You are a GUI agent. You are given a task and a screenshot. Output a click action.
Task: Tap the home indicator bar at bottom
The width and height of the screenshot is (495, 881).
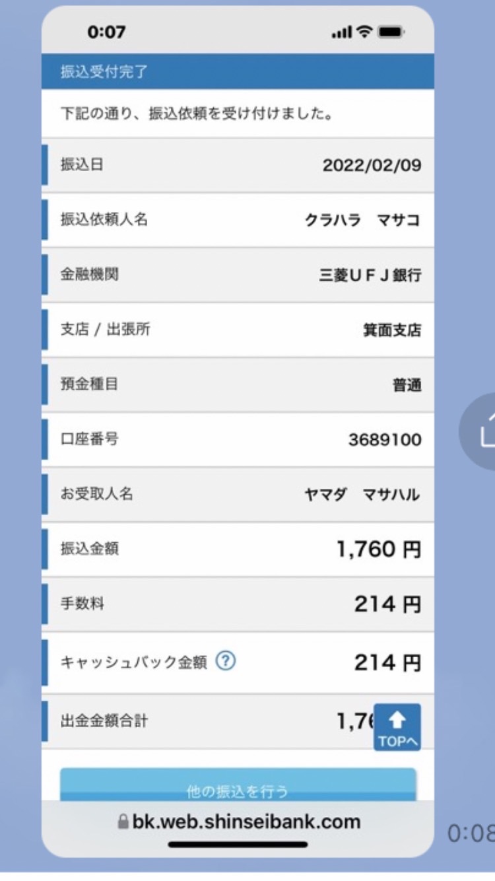[238, 844]
